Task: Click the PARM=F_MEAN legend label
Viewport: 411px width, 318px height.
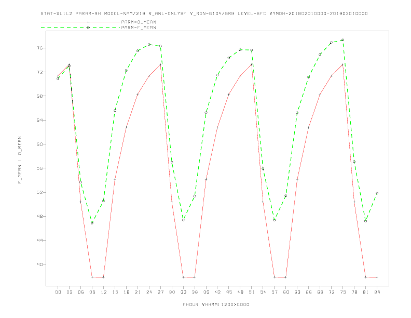Action: click(x=139, y=28)
